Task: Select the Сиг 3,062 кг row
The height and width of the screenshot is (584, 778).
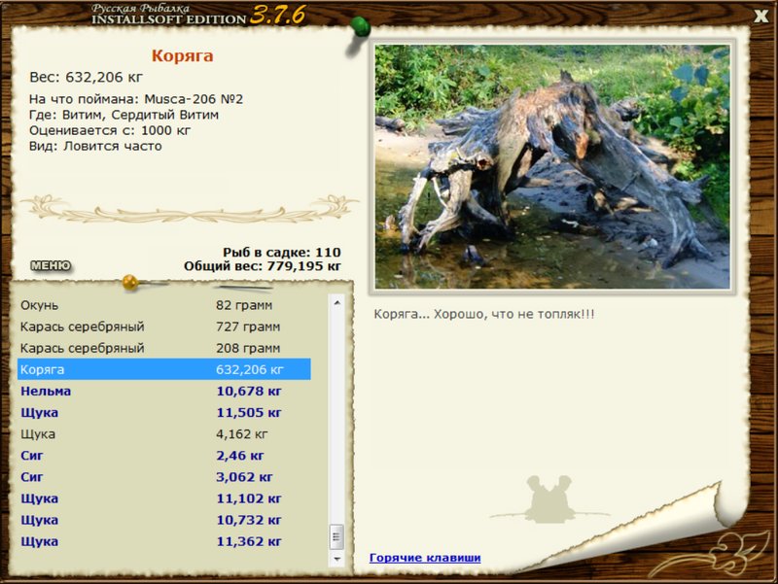Action: [164, 477]
